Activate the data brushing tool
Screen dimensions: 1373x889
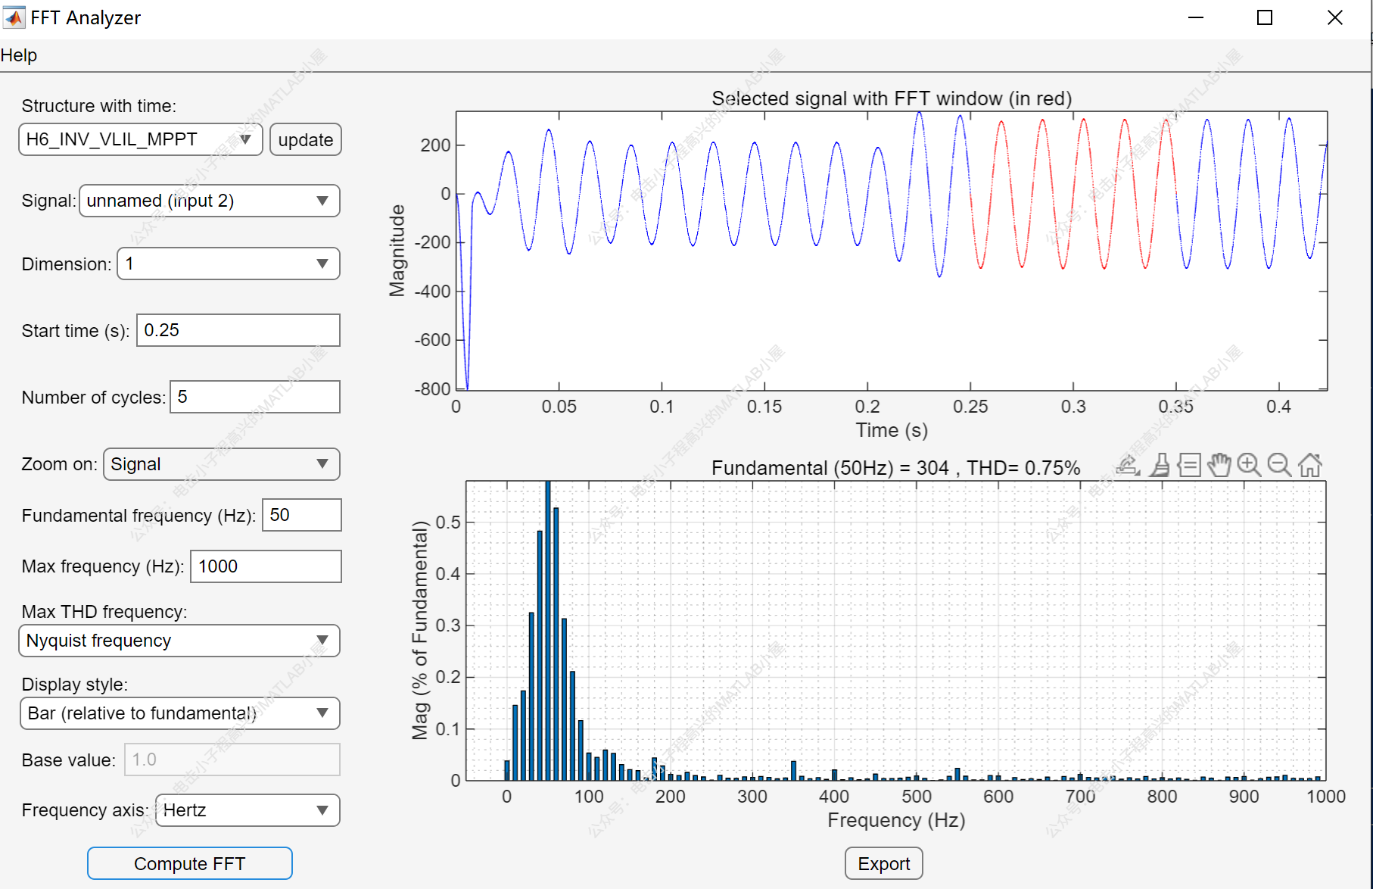tap(1160, 465)
